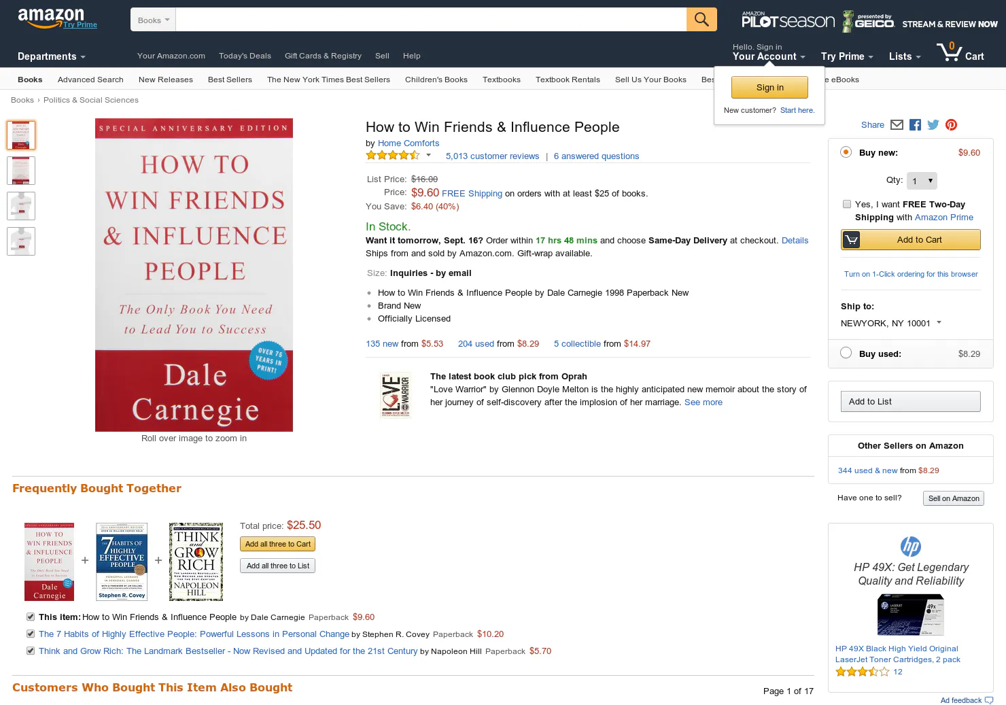Check the FREE Two-Day Shipping checkbox
The height and width of the screenshot is (705, 1006).
pyautogui.click(x=847, y=204)
